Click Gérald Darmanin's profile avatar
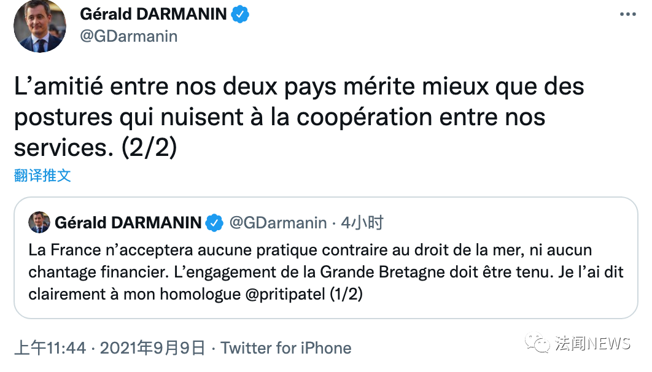 coord(40,27)
